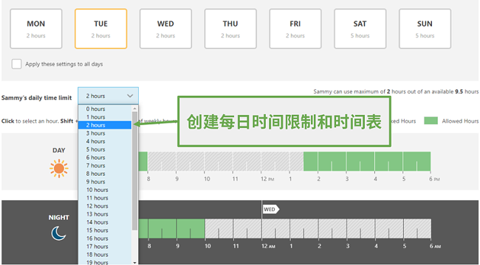Choose 3 hours in the list
Image resolution: width=480 pixels, height=265 pixels.
[105, 133]
